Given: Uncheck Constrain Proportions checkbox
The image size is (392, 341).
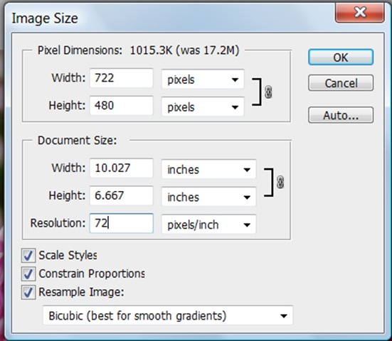Looking at the screenshot, I should point(28,274).
